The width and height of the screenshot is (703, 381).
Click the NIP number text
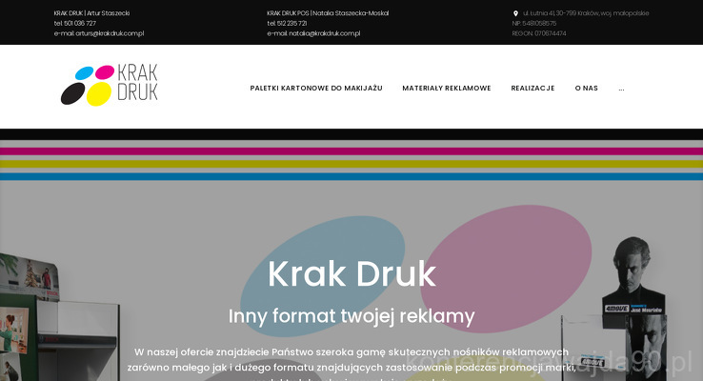[534, 23]
